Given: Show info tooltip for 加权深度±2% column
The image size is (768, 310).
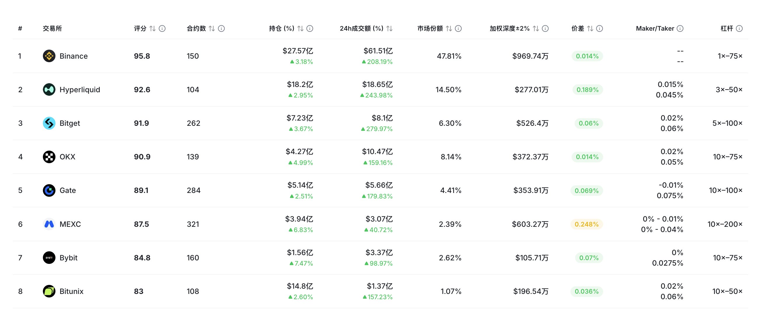Looking at the screenshot, I should 545,28.
